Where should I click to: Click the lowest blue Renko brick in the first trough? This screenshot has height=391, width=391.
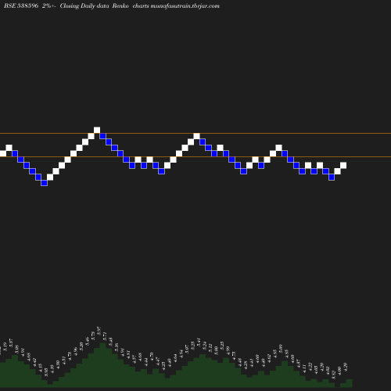pos(44,183)
